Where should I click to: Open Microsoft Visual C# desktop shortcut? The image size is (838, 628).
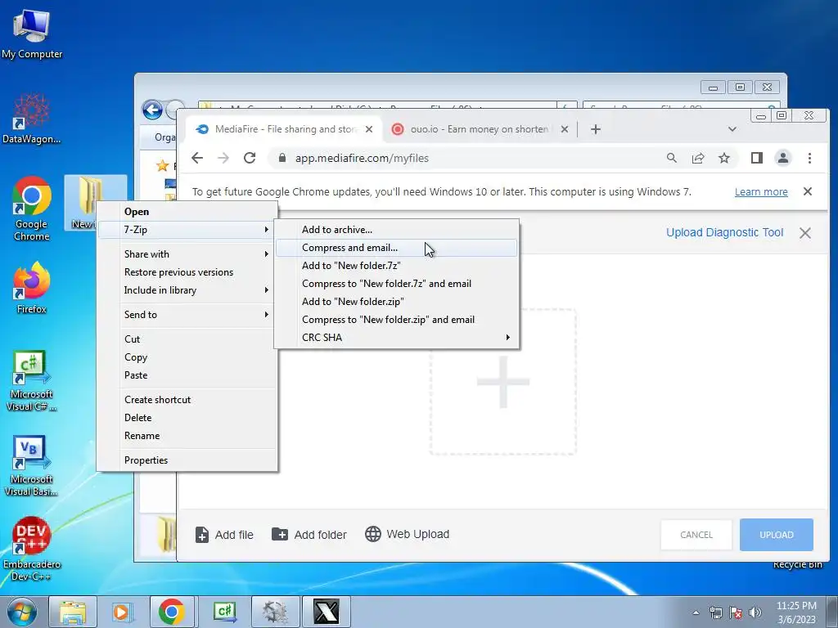pyautogui.click(x=32, y=381)
